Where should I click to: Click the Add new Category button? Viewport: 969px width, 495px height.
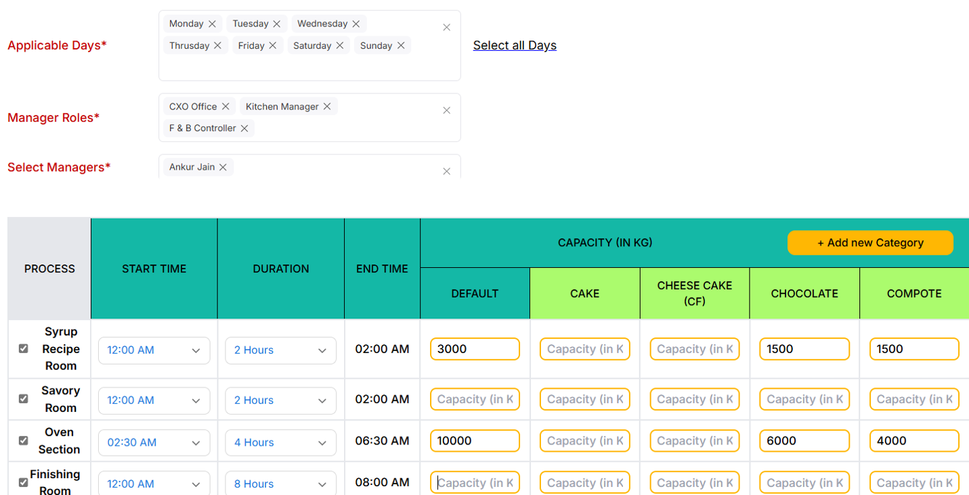(869, 243)
